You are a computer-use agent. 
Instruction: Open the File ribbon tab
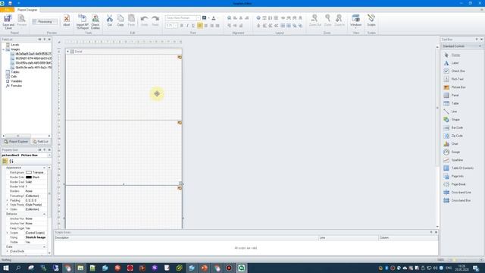point(7,10)
